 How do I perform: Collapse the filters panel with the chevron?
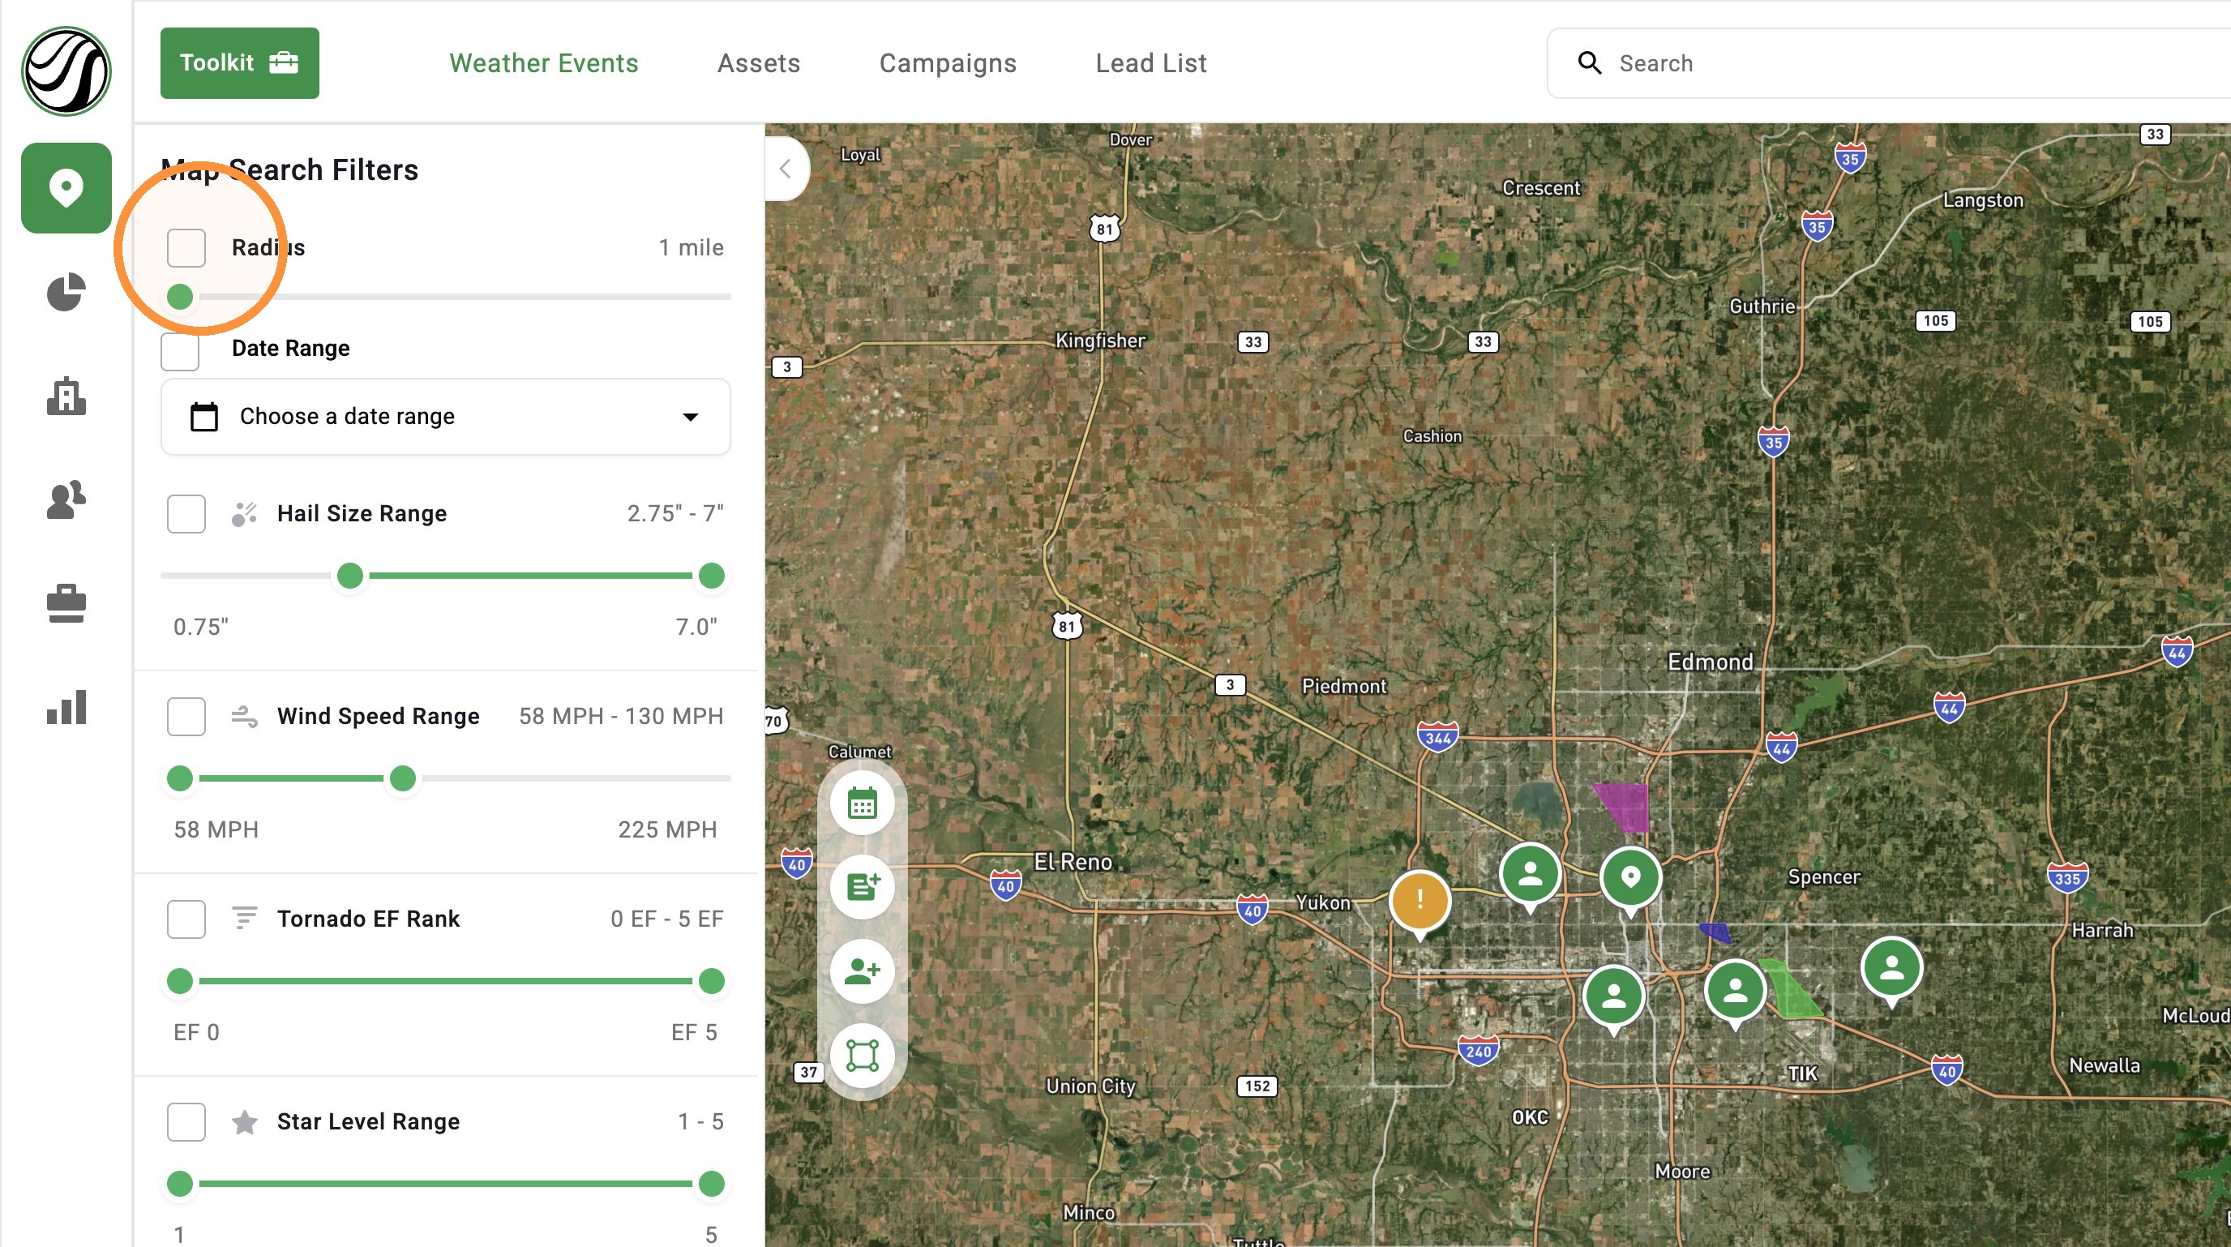pyautogui.click(x=786, y=169)
